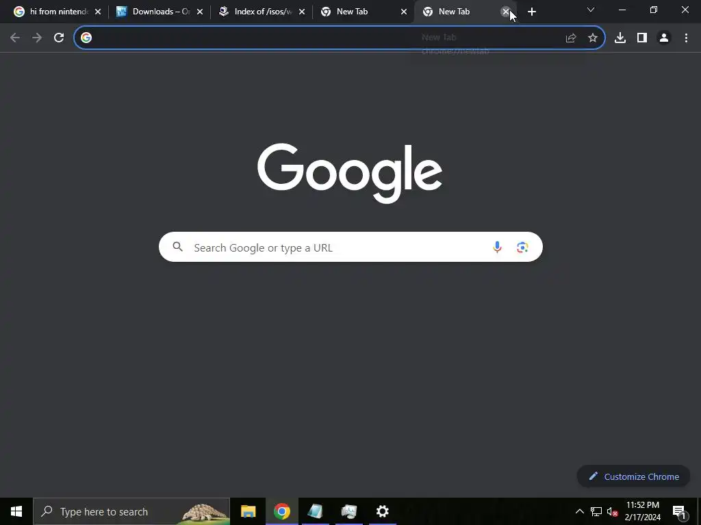Open the Chrome downloads icon
This screenshot has height=525, width=701.
(620, 38)
